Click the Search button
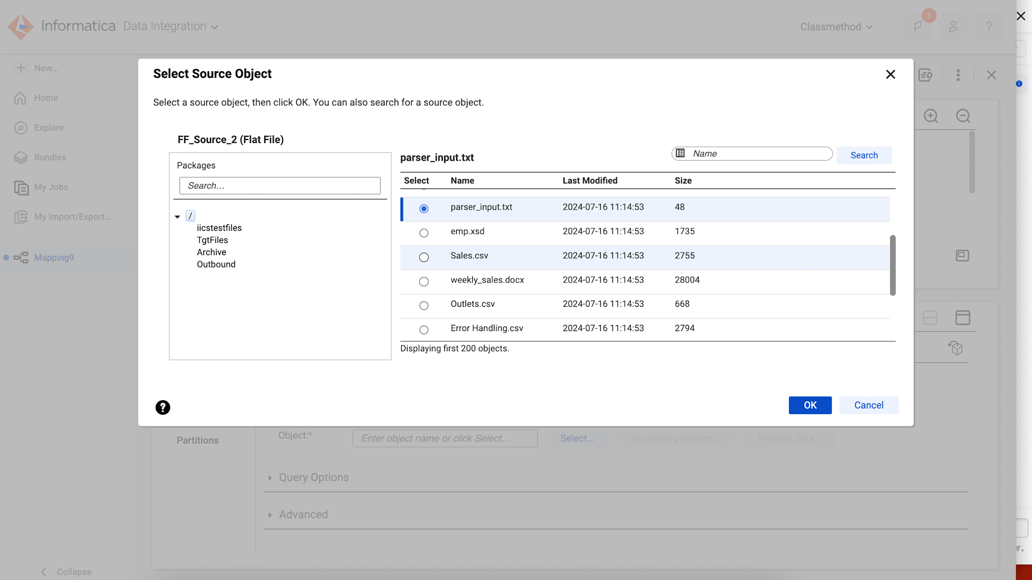Viewport: 1032px width, 580px height. tap(864, 155)
